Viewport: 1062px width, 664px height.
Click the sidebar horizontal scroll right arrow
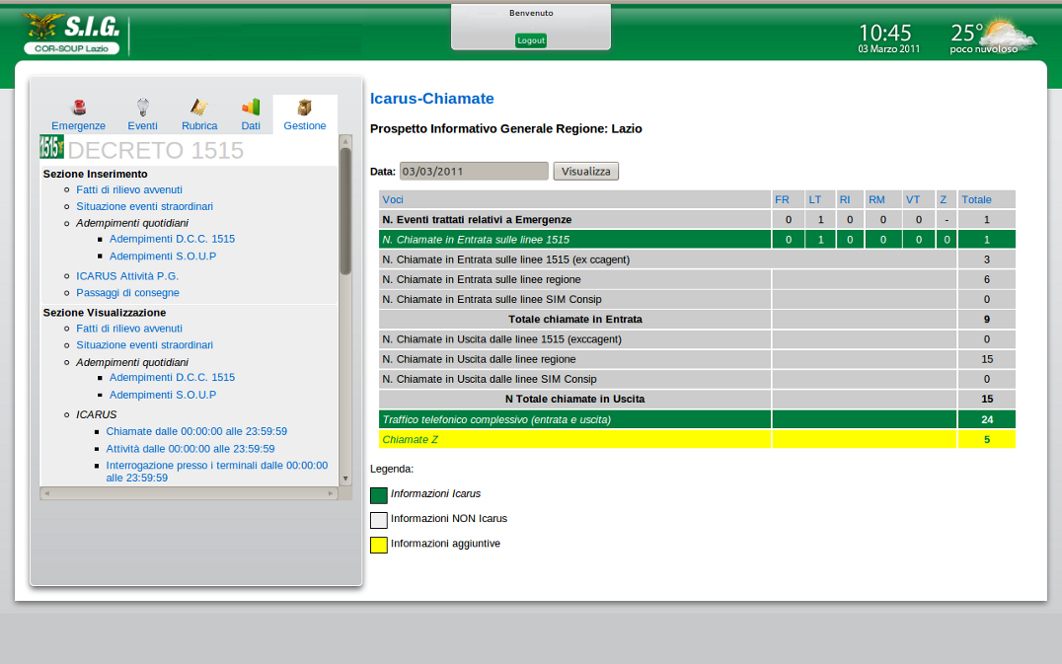click(332, 493)
